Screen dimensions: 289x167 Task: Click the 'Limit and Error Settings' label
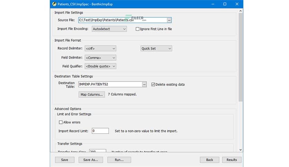pos(74,114)
